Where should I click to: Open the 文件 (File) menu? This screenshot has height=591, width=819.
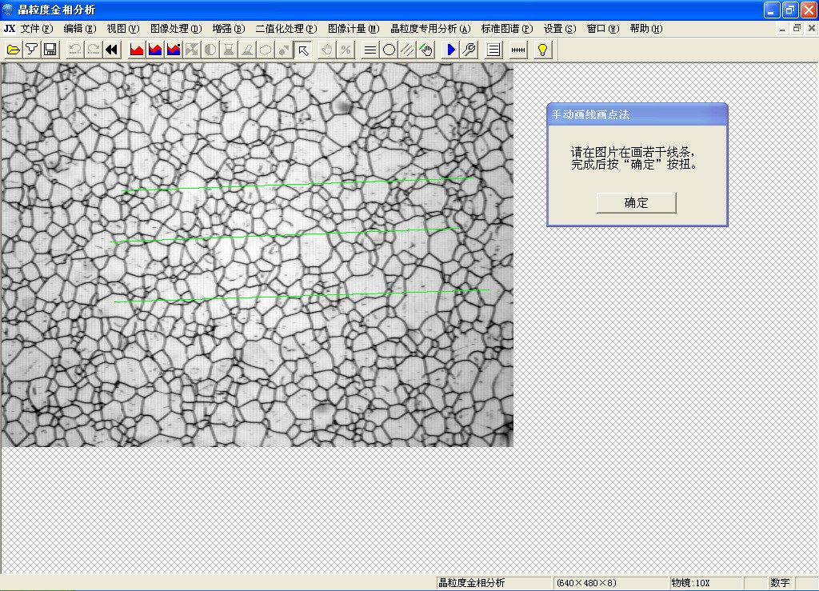[37, 29]
